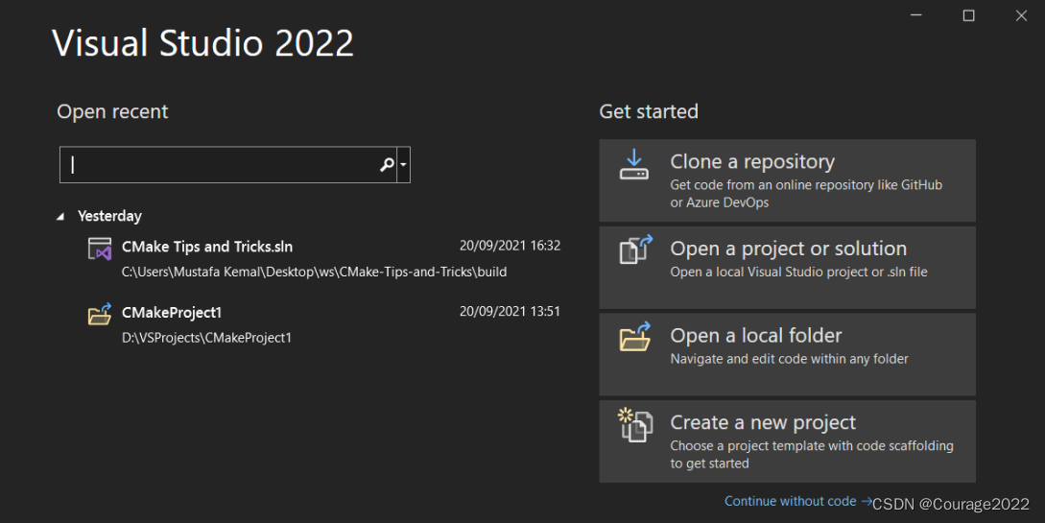Select the Clone a repository title

point(752,161)
